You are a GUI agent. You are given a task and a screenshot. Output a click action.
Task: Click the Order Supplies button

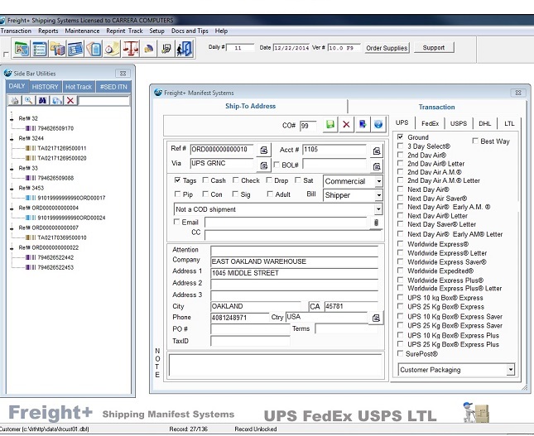click(387, 48)
